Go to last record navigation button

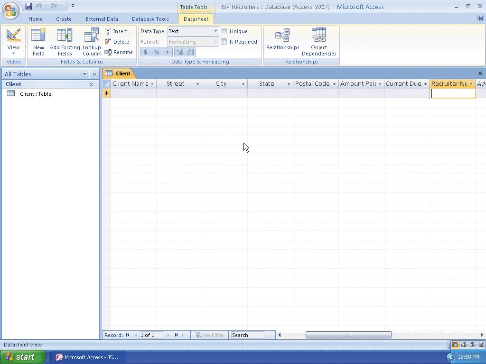177,335
